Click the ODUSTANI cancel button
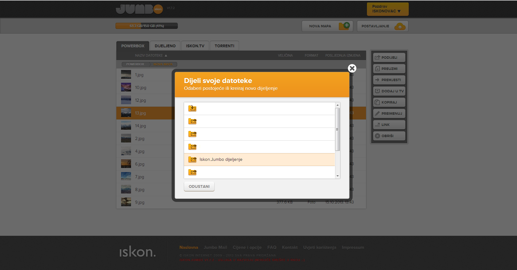 click(x=199, y=186)
